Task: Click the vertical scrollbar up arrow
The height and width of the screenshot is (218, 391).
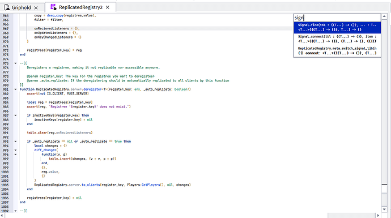Action: [x=385, y=16]
